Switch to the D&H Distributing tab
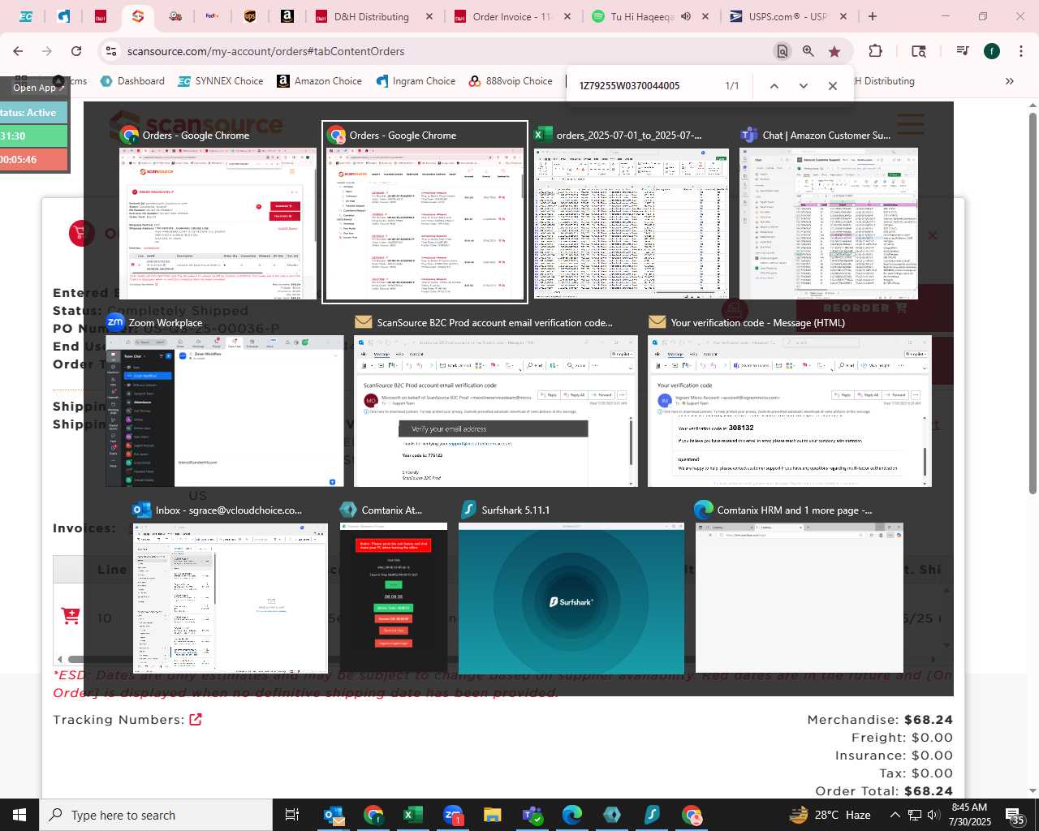Screen dimensions: 1039x831 (x=372, y=16)
